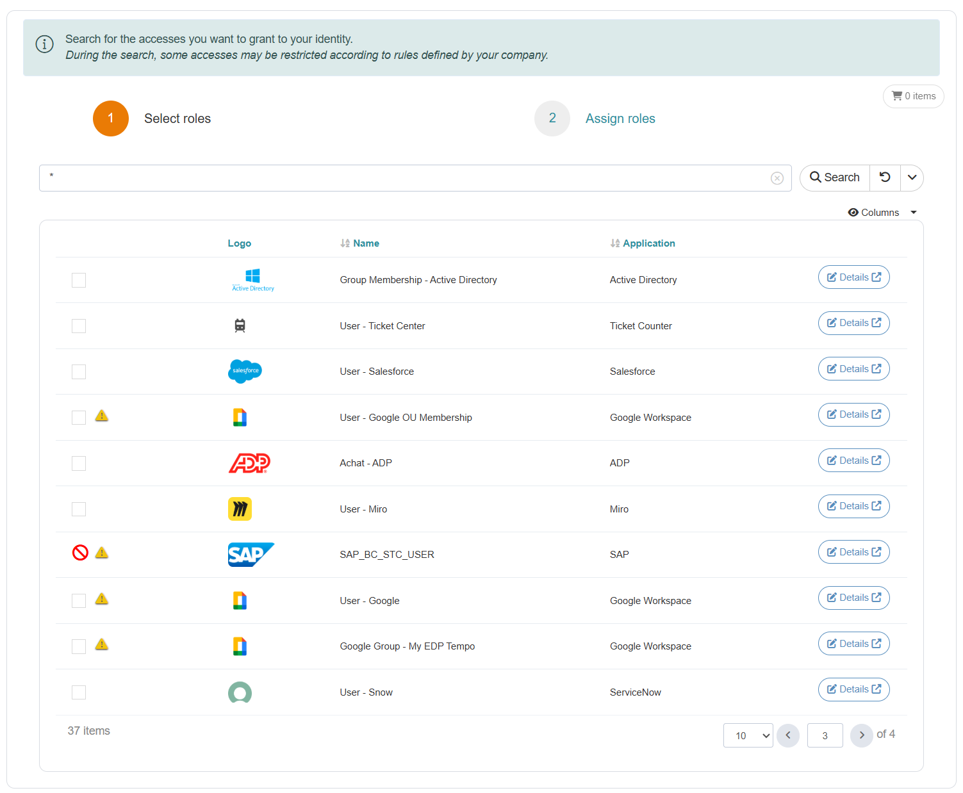Screen dimensions: 963x793
Task: Open the Columns visibility dropdown
Action: 882,213
